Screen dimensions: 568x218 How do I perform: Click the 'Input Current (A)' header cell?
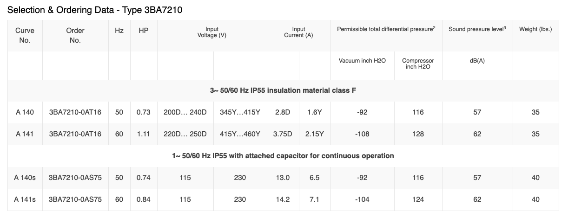298,32
